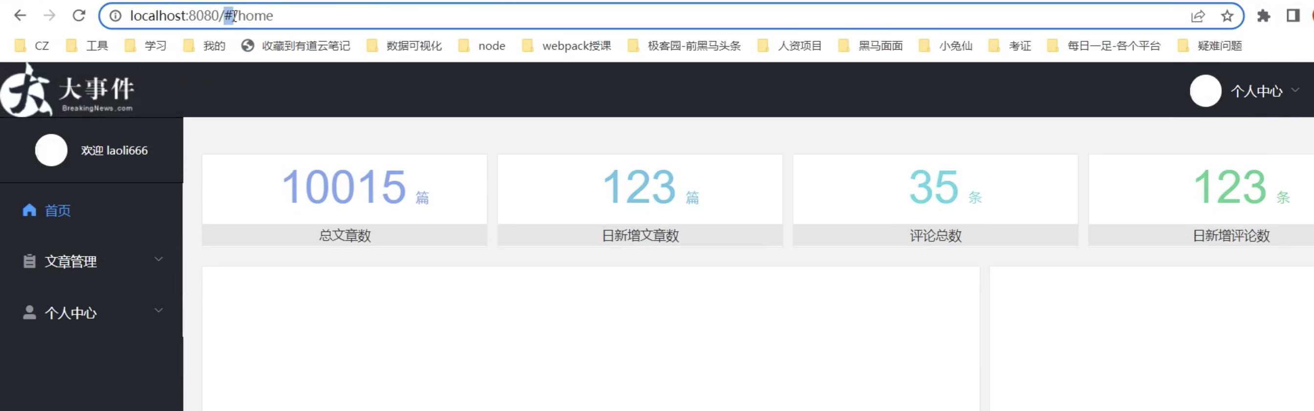This screenshot has height=411, width=1314.
Task: Toggle the browser side panel icon
Action: [1292, 16]
